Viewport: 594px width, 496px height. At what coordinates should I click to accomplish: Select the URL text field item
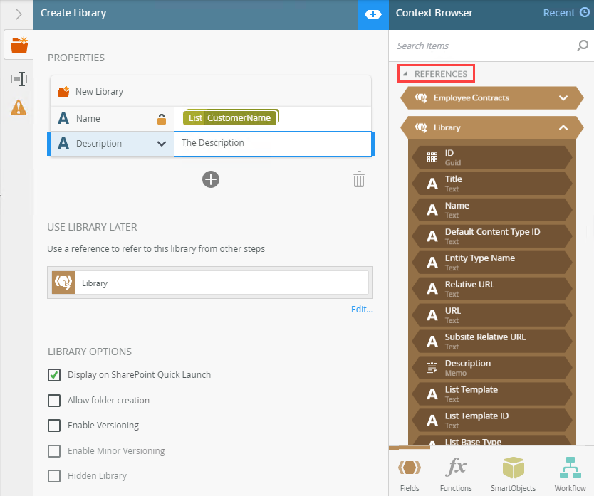coord(492,315)
